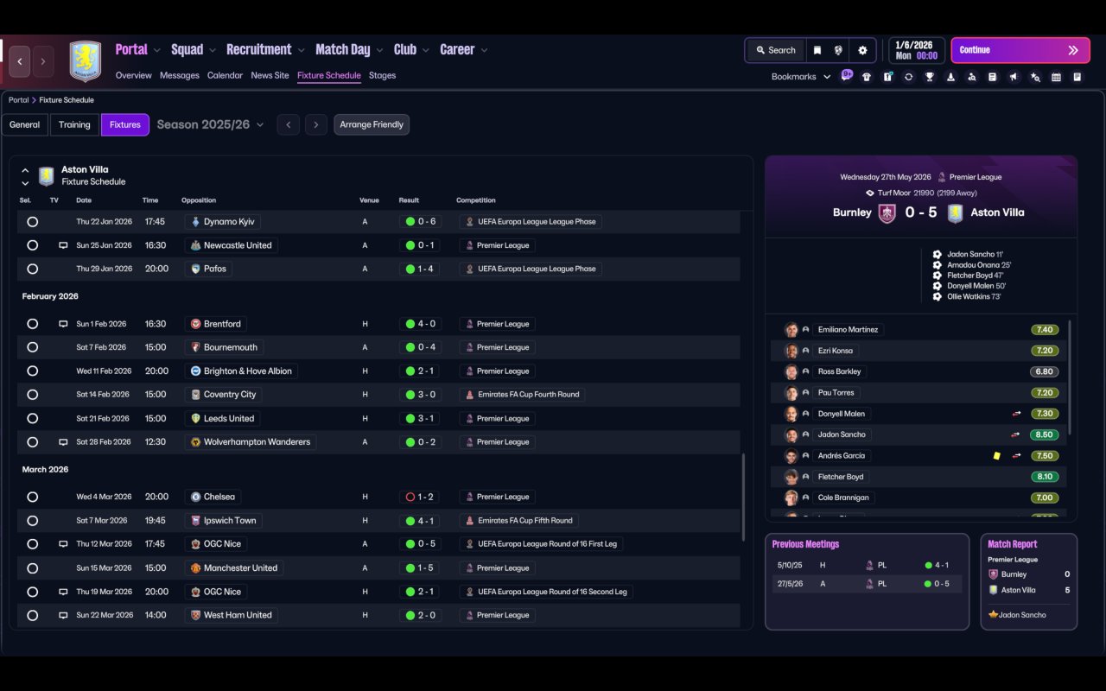Select the Bournemouth fixture radio button
Image resolution: width=1106 pixels, height=691 pixels.
click(x=32, y=347)
